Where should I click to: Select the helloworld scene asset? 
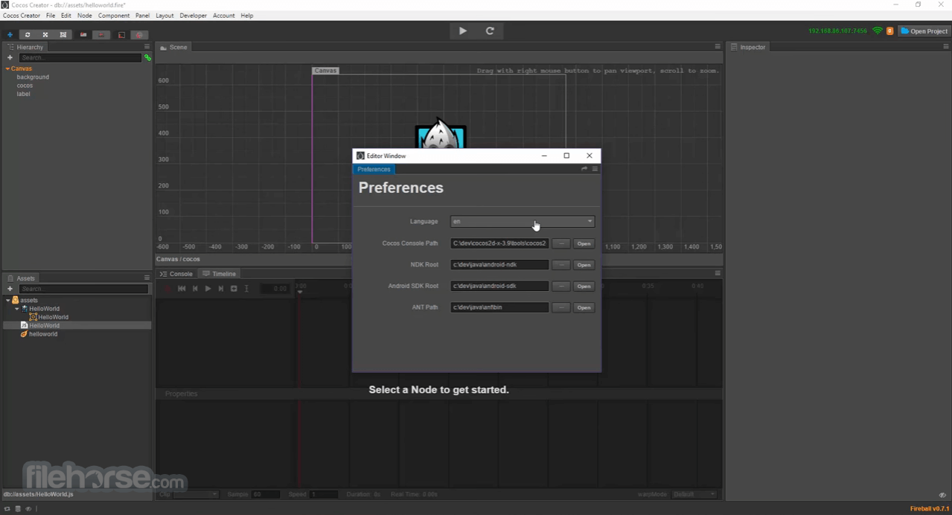click(43, 334)
